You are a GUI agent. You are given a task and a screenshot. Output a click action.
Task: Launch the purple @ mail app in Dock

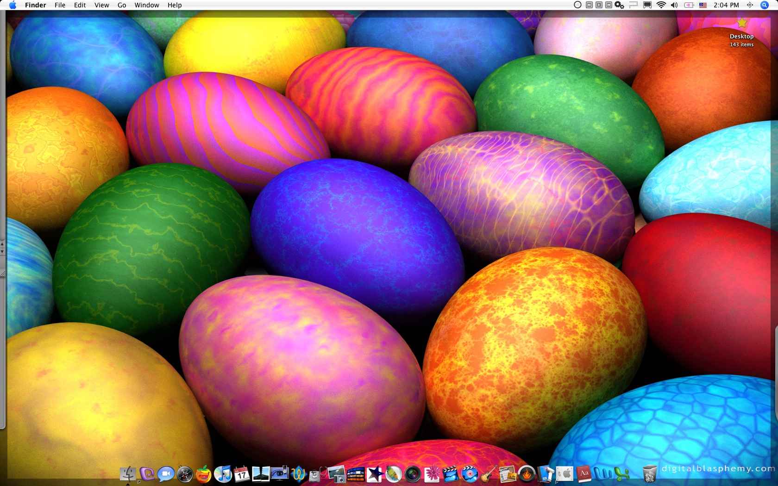tap(147, 474)
